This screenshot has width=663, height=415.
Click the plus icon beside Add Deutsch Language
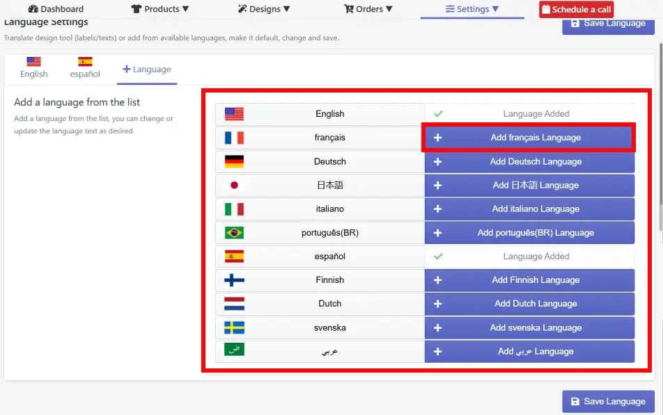coord(437,162)
